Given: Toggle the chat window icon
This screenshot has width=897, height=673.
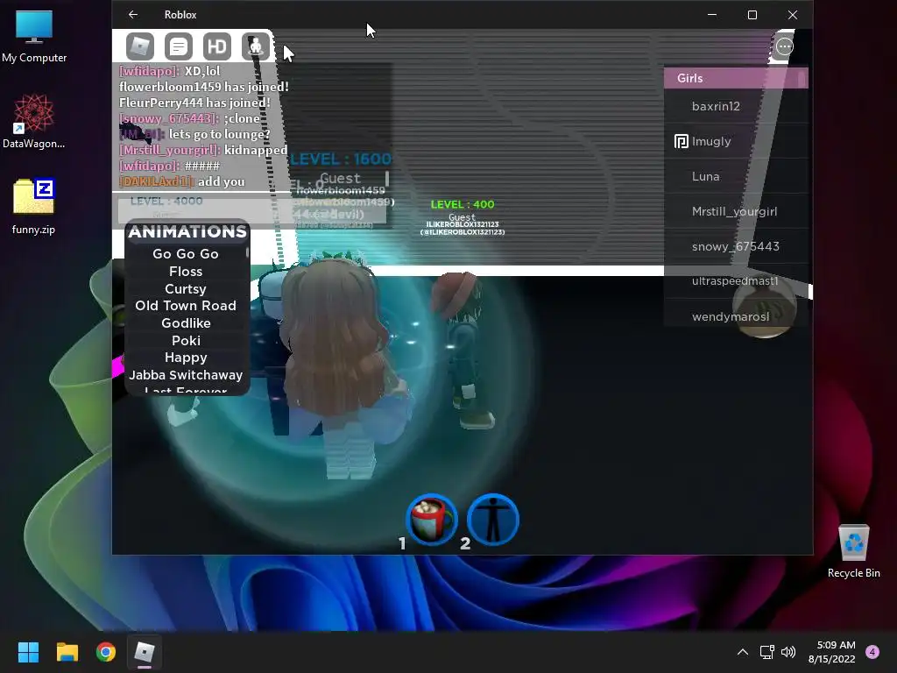Looking at the screenshot, I should (179, 46).
